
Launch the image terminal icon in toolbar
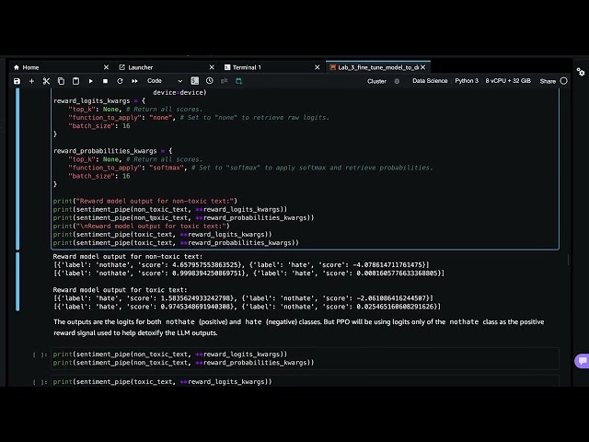pos(194,81)
